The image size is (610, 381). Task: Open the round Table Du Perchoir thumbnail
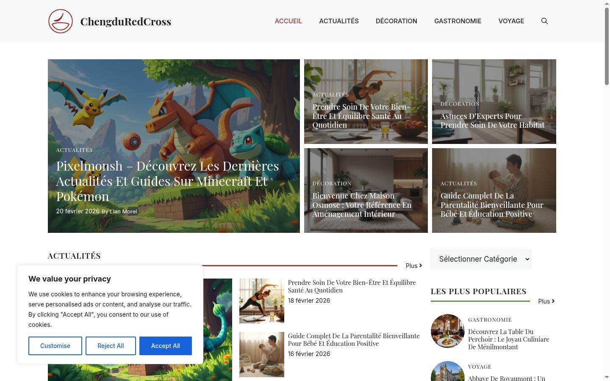[x=448, y=331]
